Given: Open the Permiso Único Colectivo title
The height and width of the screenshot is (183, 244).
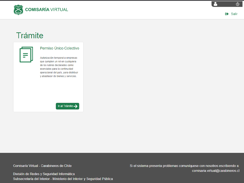Looking at the screenshot, I should [x=59, y=48].
